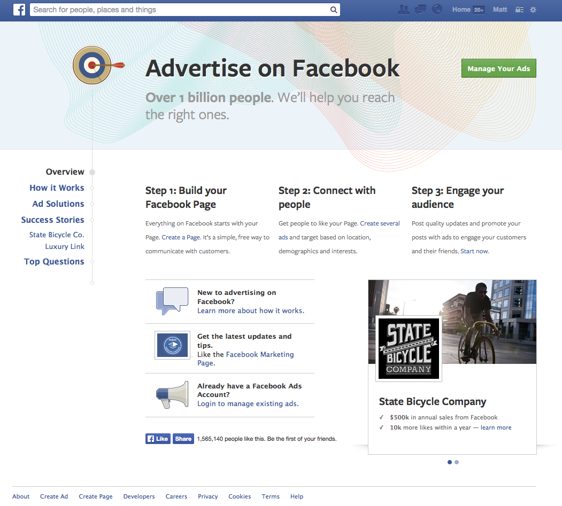Viewport: 562px width, 506px height.
Task: Open the messages icon
Action: (420, 10)
